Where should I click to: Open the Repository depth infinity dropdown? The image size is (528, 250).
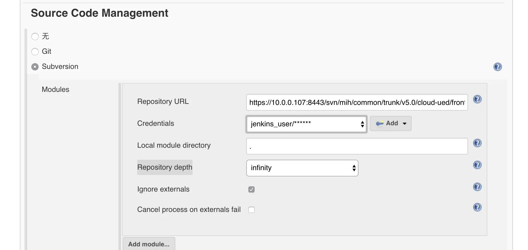point(302,168)
